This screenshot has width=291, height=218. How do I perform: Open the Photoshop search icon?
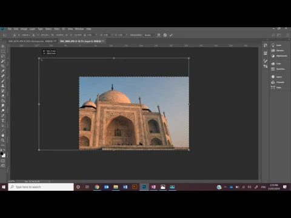tap(273, 35)
